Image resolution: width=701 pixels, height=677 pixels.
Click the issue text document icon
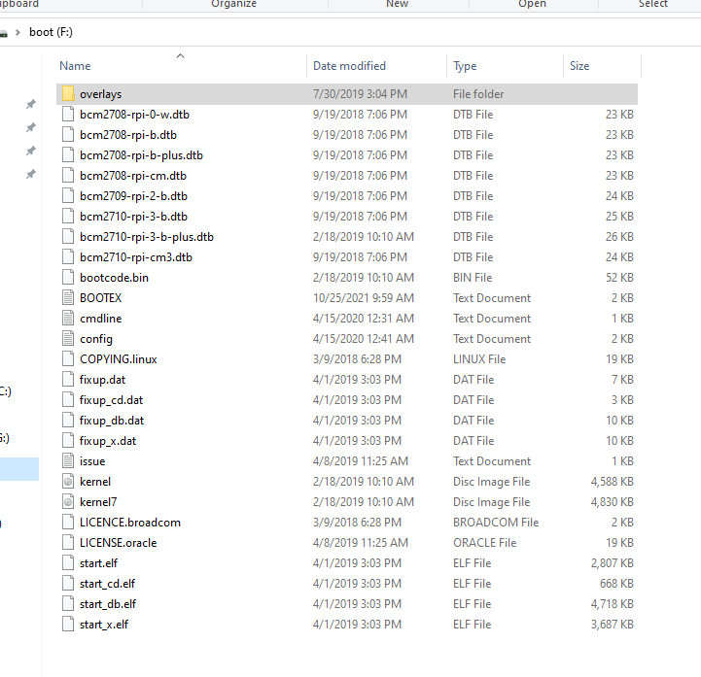(x=67, y=461)
